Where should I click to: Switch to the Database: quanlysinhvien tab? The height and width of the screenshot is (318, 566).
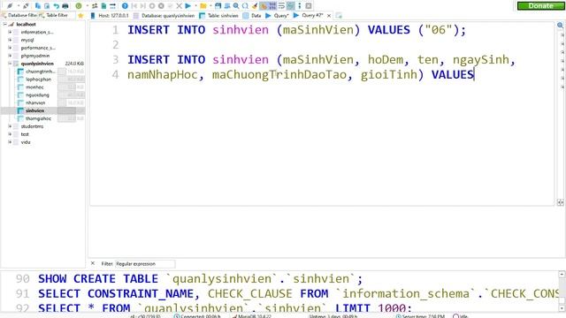click(164, 16)
